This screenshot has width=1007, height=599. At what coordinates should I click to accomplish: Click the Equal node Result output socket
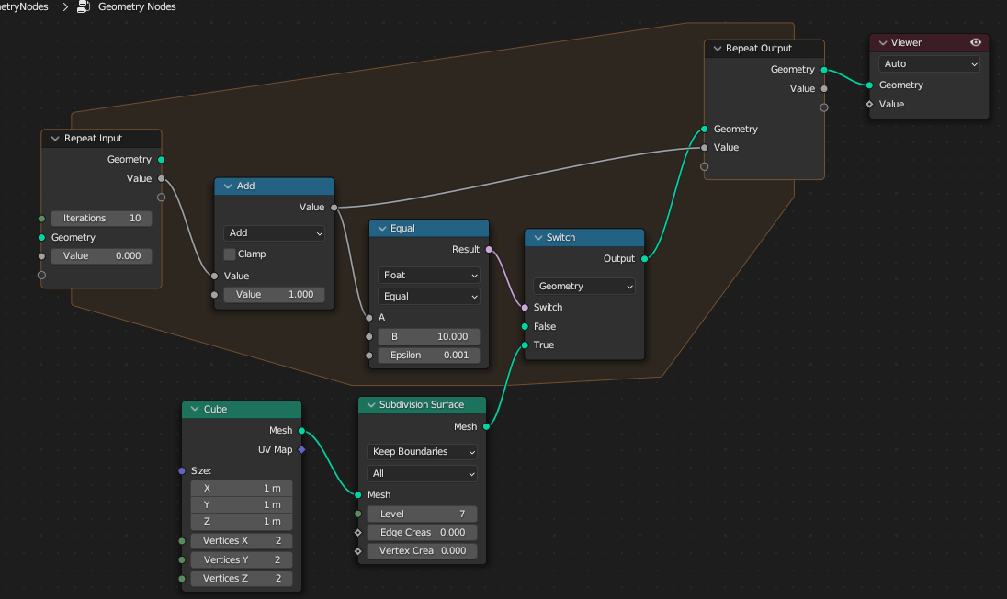pos(489,249)
